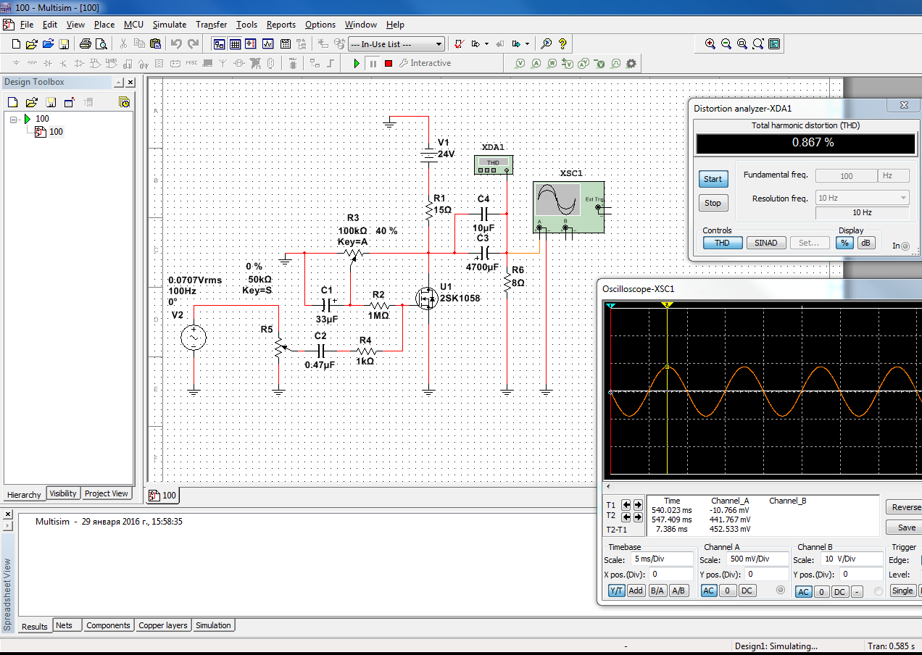Collapse the 100 design tree node
Viewport: 922px width, 655px height.
13,119
